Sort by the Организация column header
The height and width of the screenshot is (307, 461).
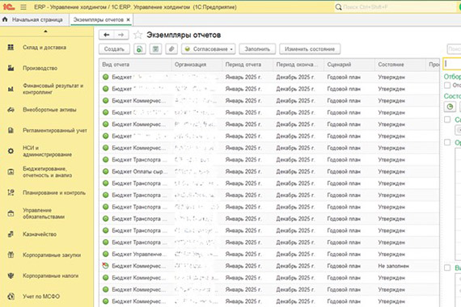click(197, 65)
